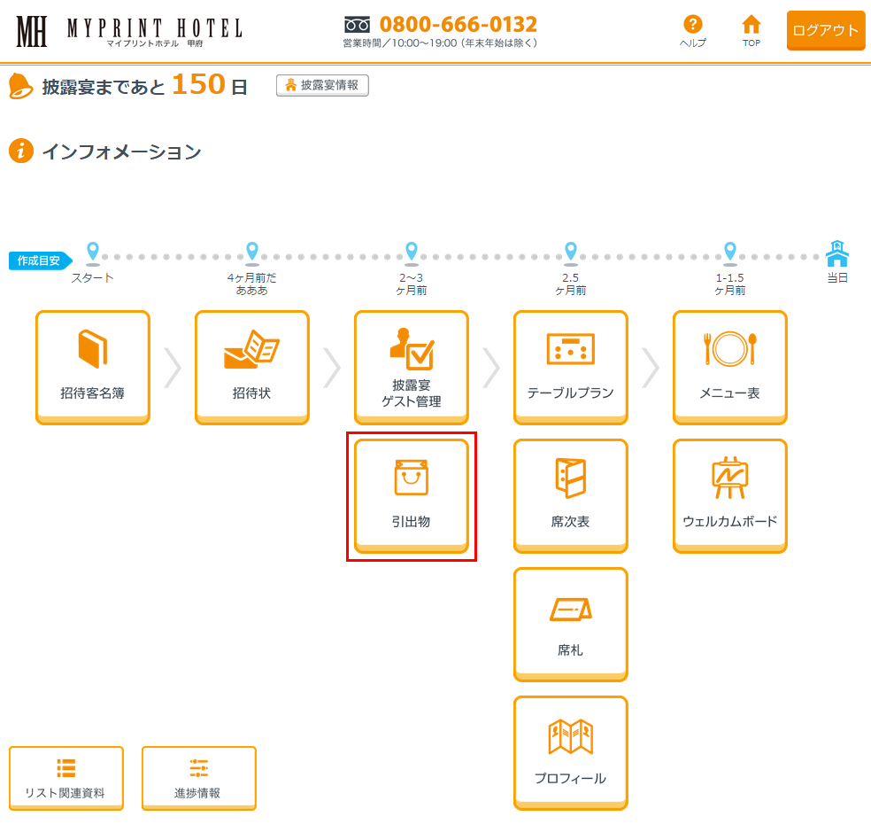Click the 0800-666-0132 phone number
871x832 pixels.
point(458,24)
